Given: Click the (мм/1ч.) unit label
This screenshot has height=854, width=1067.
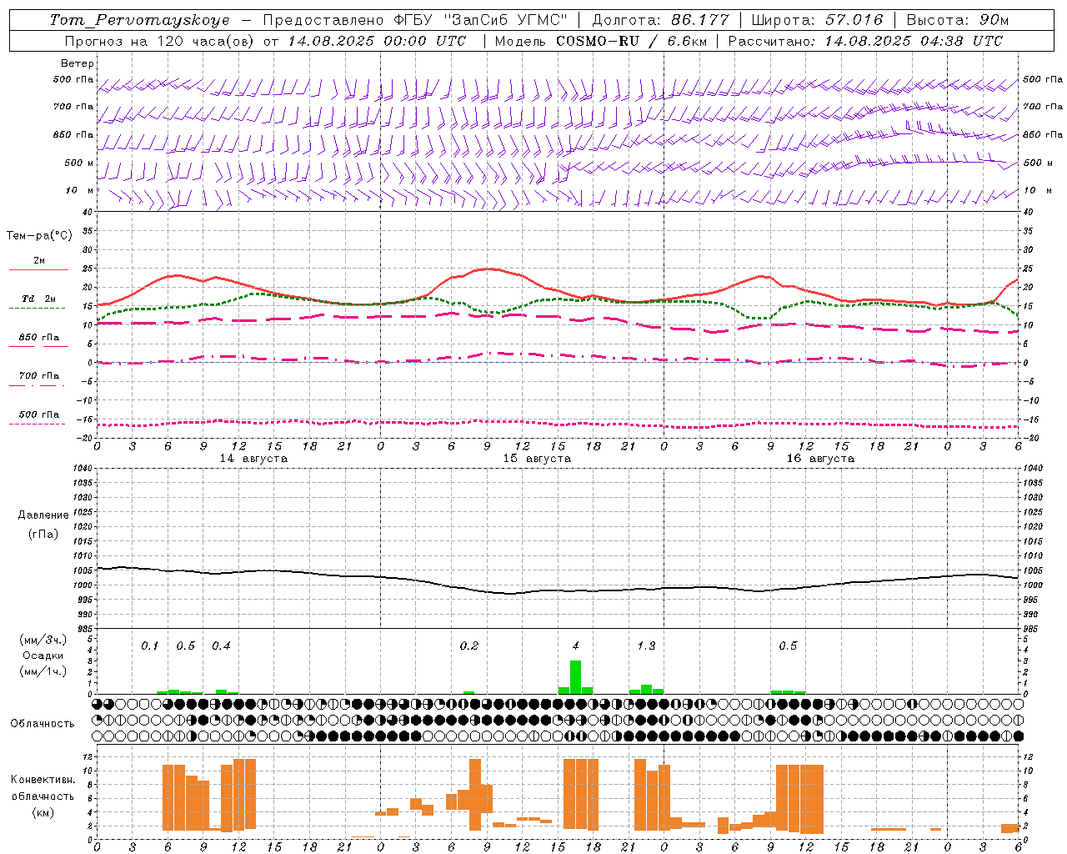Looking at the screenshot, I should [43, 671].
